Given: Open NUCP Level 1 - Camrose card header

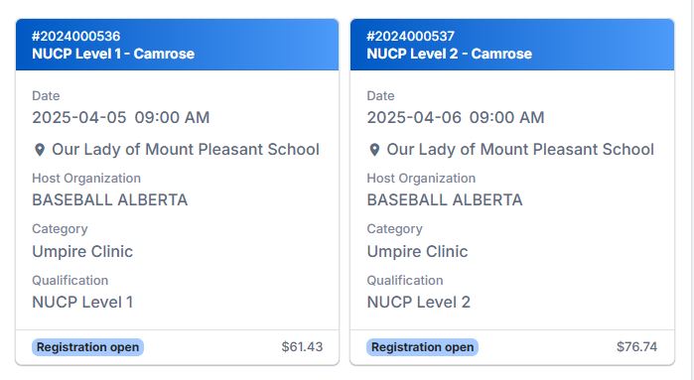Looking at the screenshot, I should pos(177,45).
